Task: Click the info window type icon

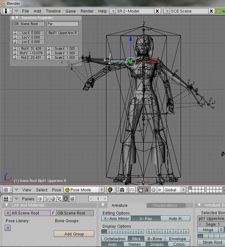Action: point(6,11)
